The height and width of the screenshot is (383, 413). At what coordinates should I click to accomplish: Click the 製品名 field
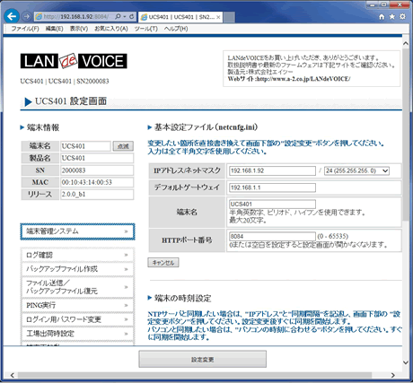pos(97,158)
